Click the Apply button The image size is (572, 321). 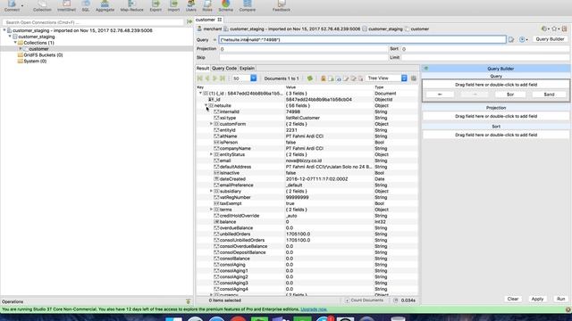point(537,299)
